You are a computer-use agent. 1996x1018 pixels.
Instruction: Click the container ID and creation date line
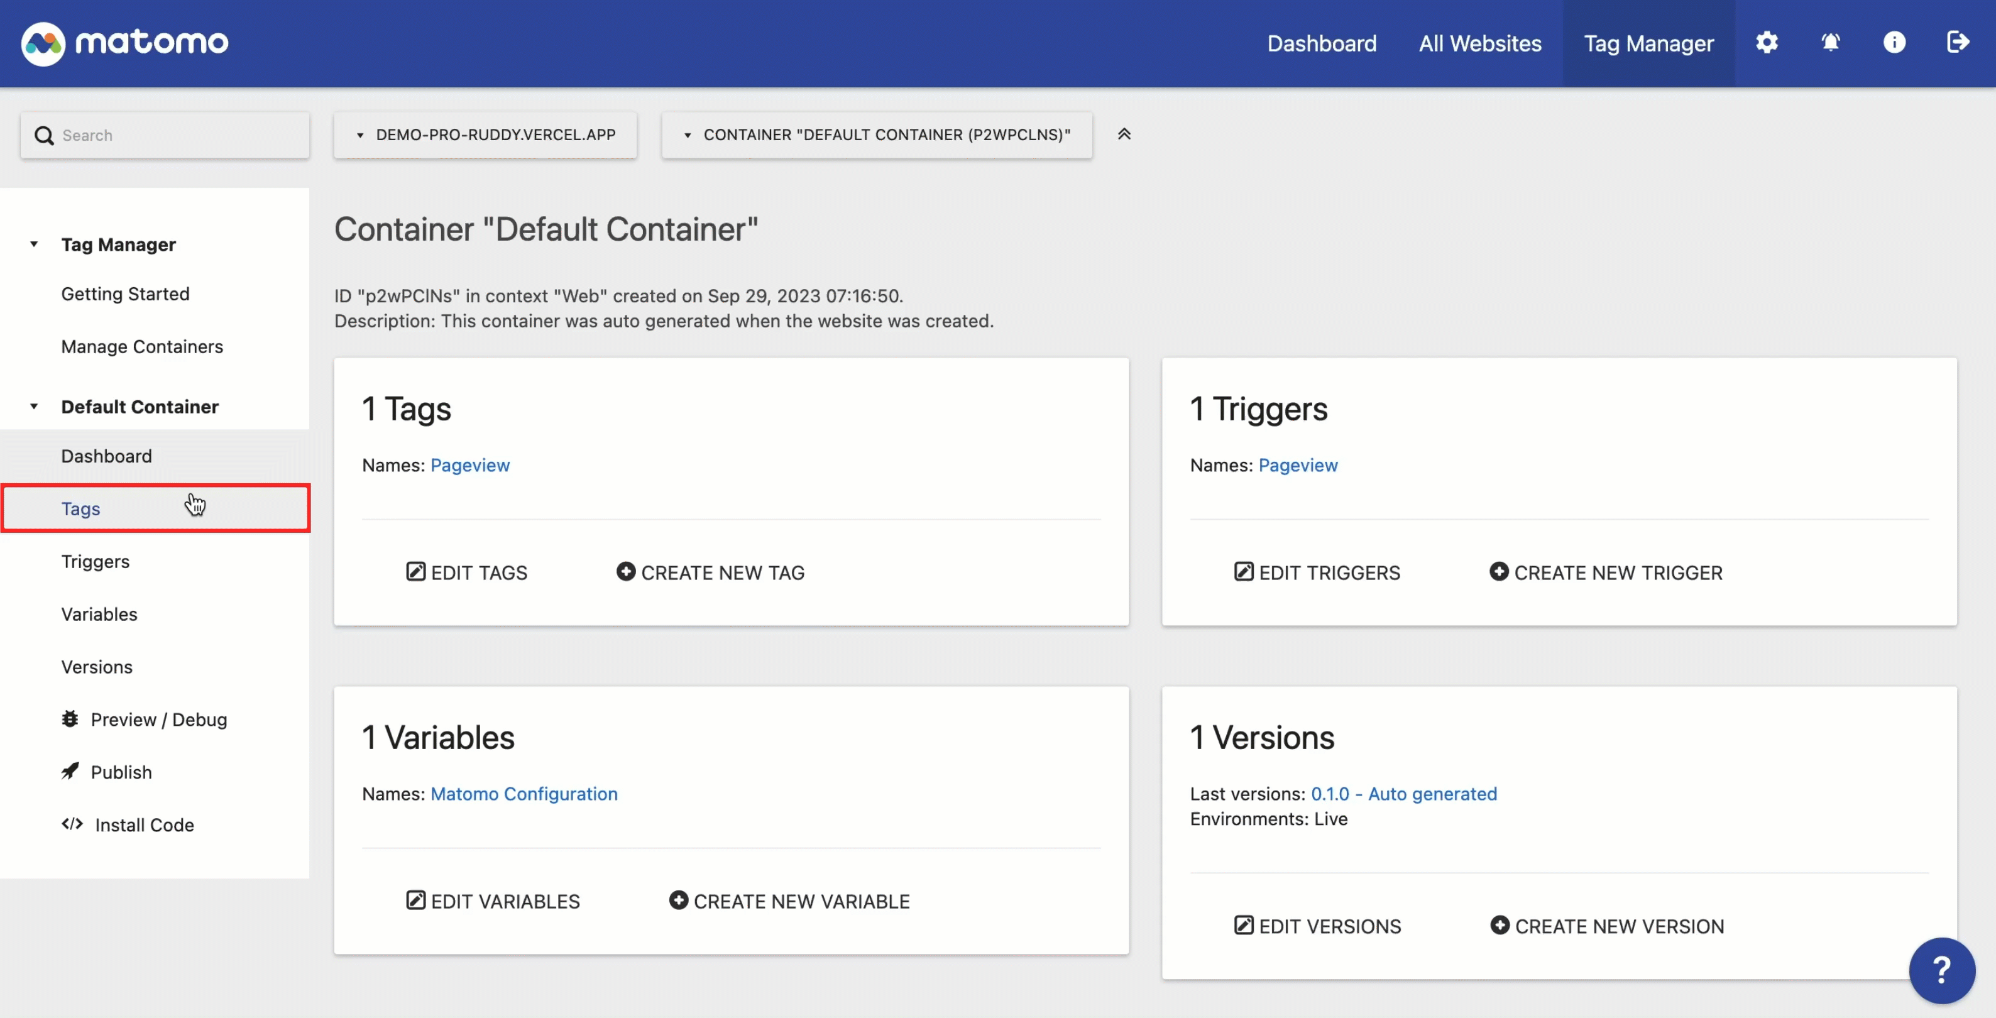(x=619, y=296)
